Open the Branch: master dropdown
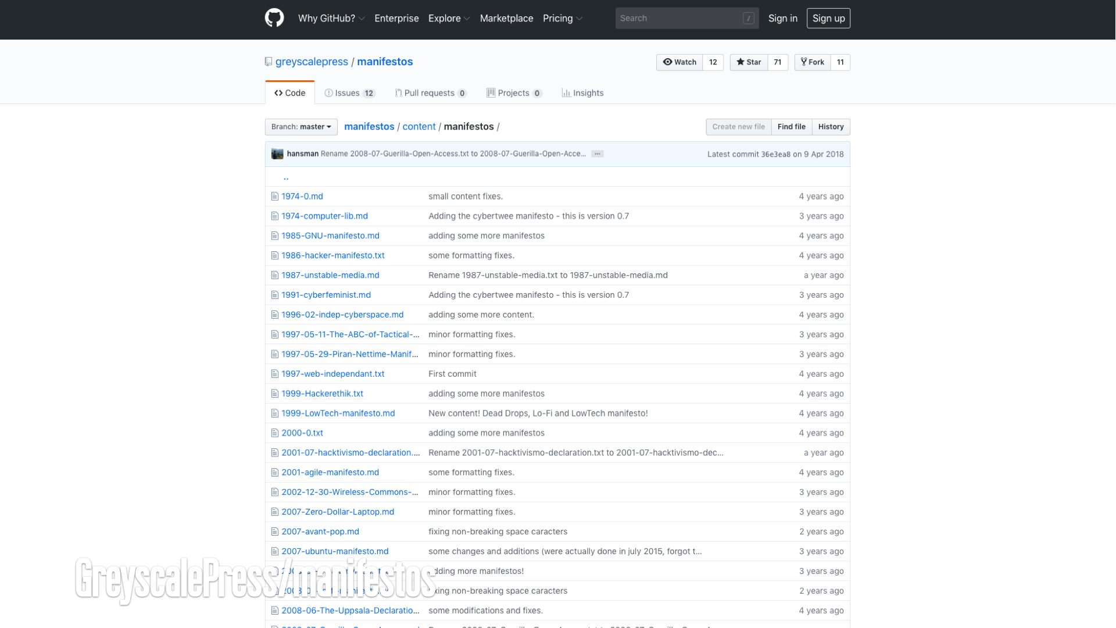 point(301,127)
